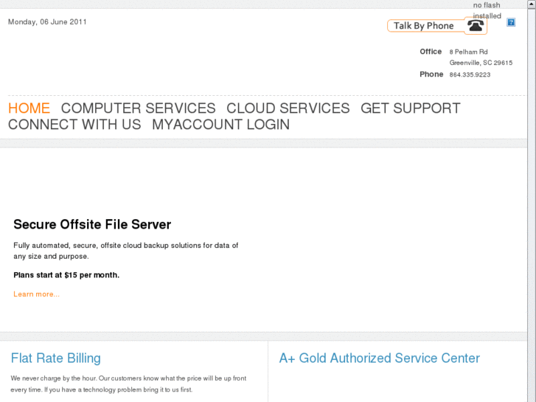Click the 8 Pelham Rd office address
Image resolution: width=536 pixels, height=402 pixels.
468,52
